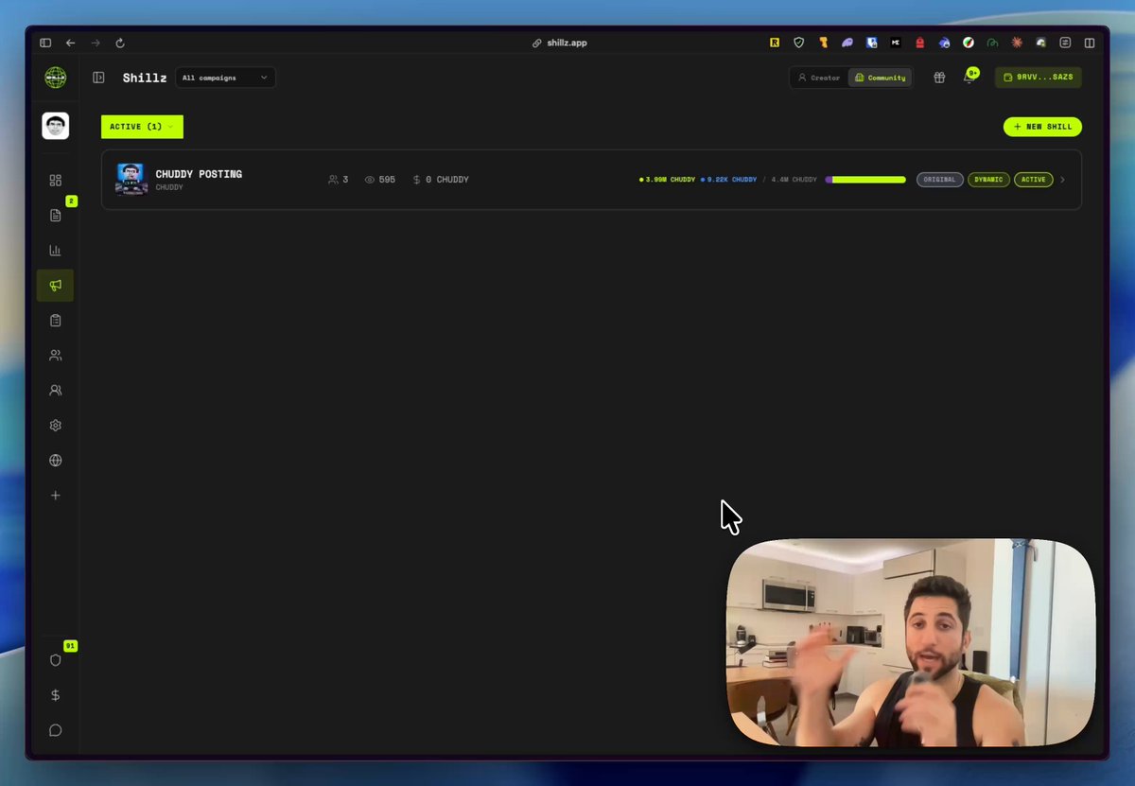
Task: Open the globe icon in sidebar
Action: 55,461
